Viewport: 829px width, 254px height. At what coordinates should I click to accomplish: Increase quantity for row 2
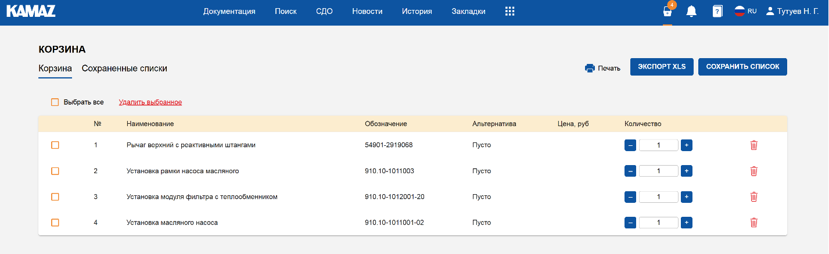pyautogui.click(x=686, y=171)
